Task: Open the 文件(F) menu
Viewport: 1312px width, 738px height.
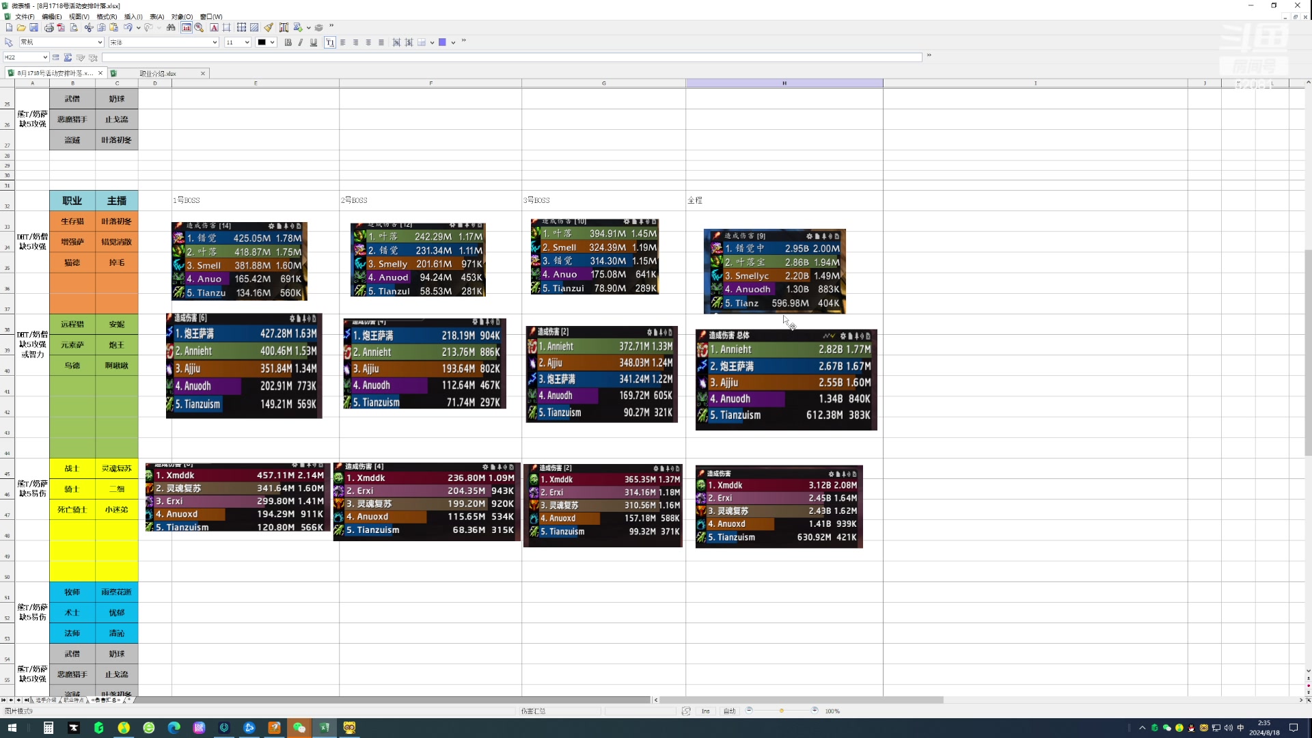Action: [25, 16]
